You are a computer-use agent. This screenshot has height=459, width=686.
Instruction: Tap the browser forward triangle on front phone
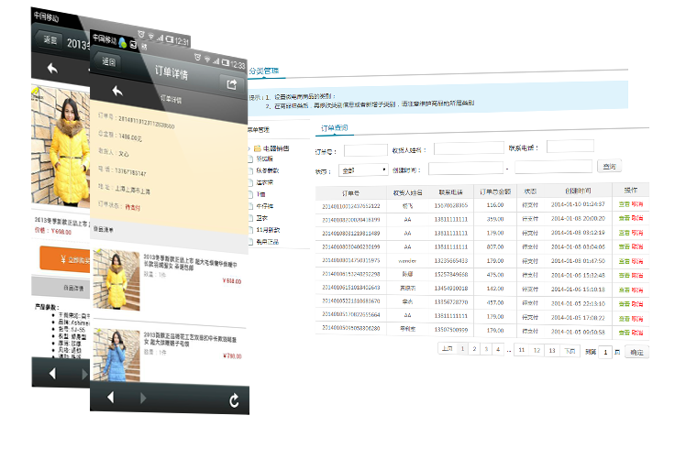[142, 399]
